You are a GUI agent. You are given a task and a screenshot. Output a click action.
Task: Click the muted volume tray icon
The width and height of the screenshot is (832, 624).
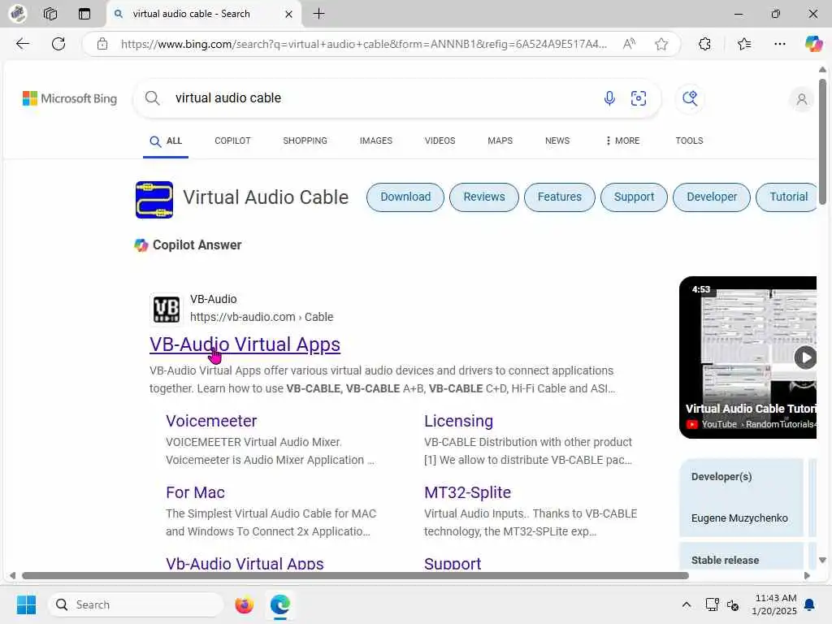pos(733,604)
